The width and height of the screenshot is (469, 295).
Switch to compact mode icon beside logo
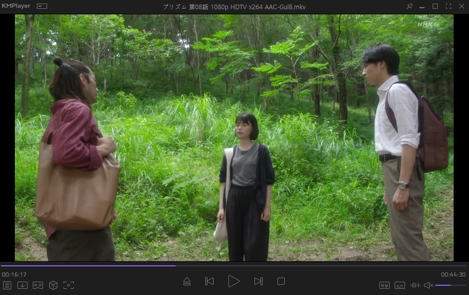pos(42,6)
